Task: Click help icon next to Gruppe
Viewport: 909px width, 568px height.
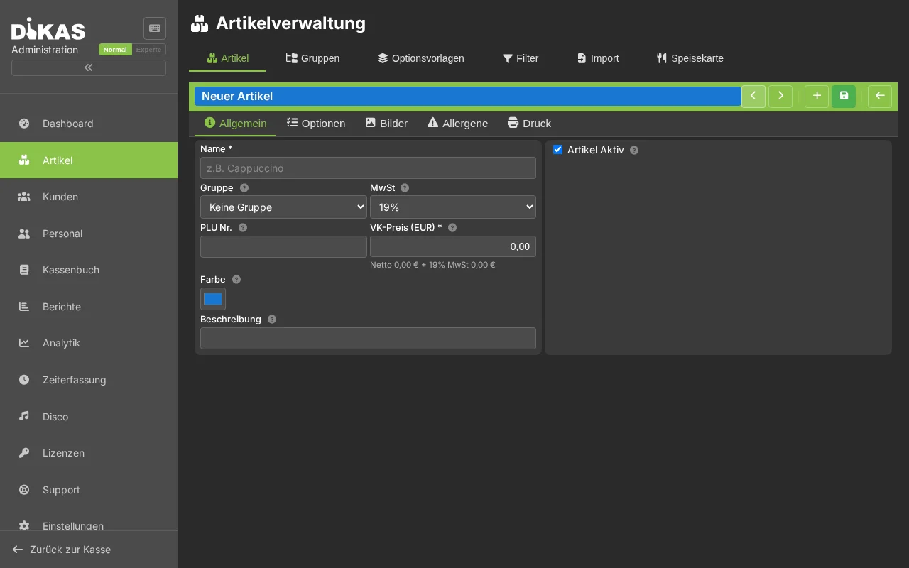Action: coord(244,188)
